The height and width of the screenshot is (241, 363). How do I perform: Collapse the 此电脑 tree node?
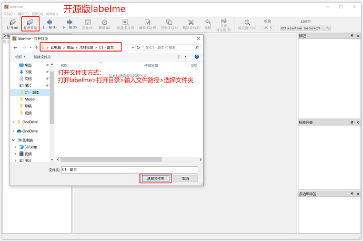tap(13, 140)
